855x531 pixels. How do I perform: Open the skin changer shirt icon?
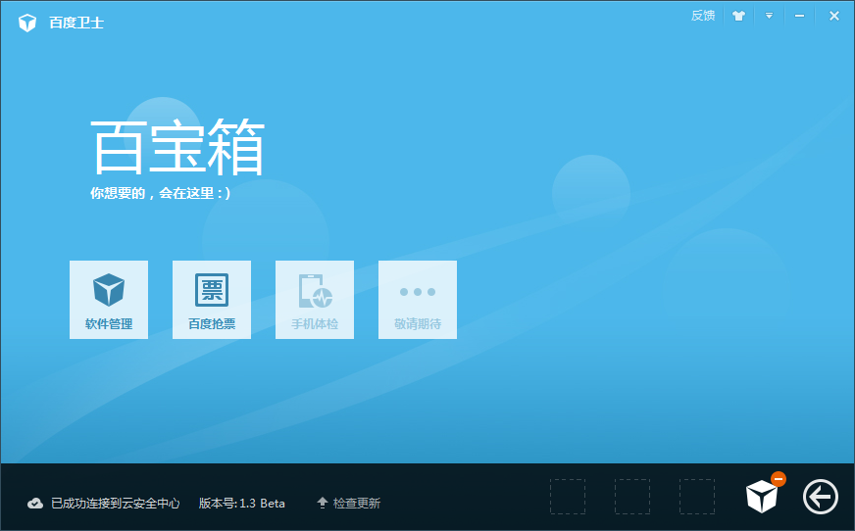pyautogui.click(x=738, y=16)
